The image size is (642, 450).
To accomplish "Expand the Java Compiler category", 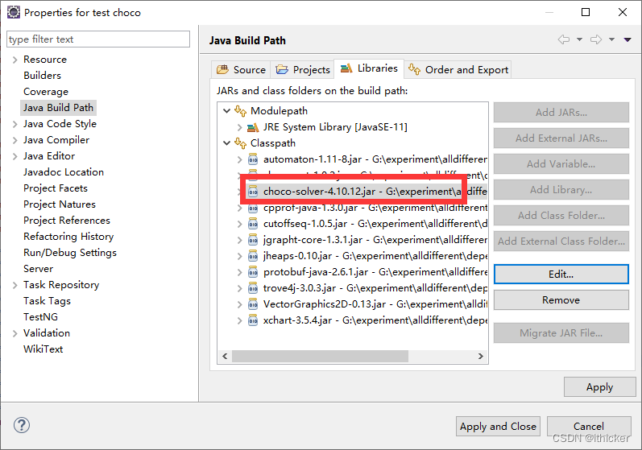I will tap(14, 140).
